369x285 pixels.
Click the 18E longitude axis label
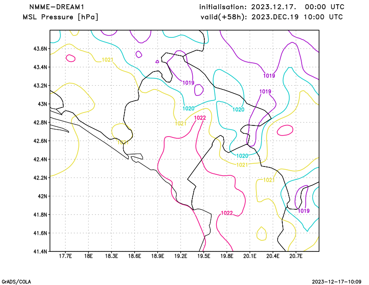(88, 256)
